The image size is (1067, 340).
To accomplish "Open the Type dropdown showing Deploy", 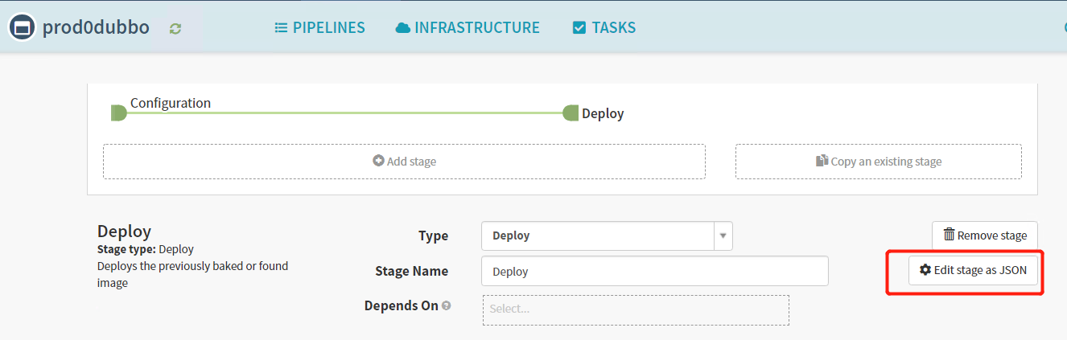I will [x=597, y=236].
